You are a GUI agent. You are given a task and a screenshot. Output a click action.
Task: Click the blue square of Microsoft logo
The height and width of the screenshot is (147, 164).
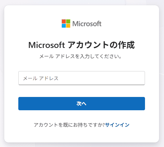click(64, 26)
